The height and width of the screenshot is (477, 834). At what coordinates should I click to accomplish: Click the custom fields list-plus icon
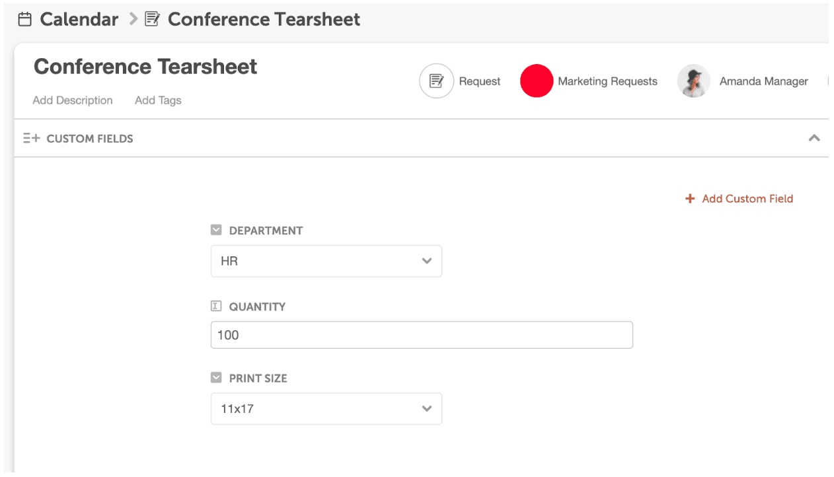coord(31,138)
